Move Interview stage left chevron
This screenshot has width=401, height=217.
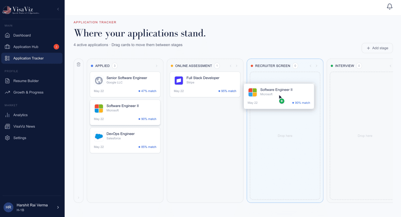point(391,66)
